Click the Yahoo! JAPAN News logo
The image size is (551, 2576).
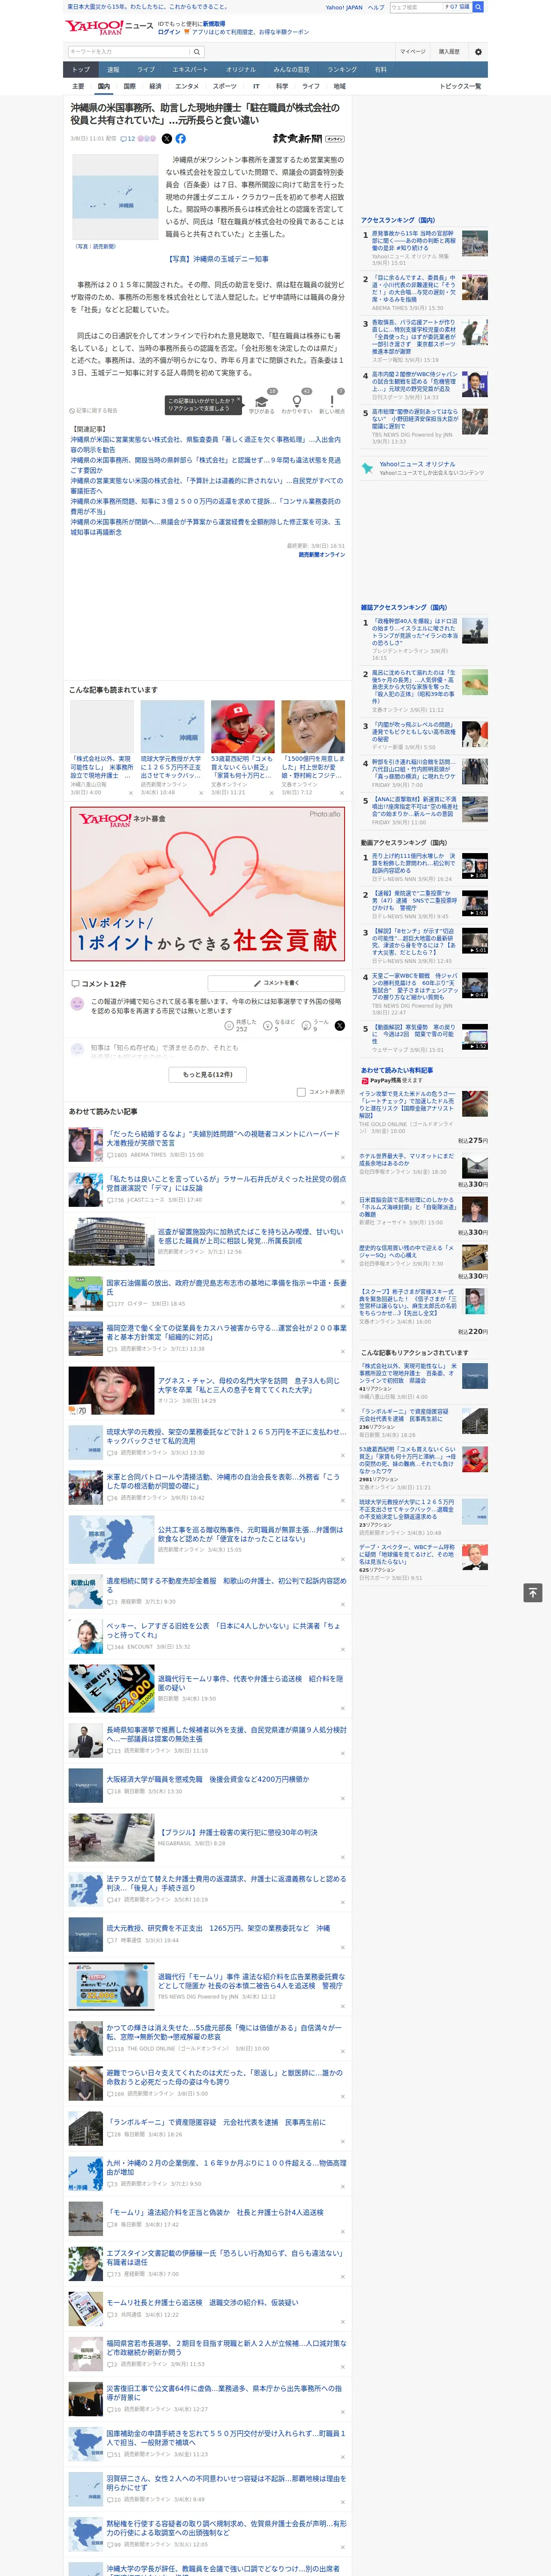point(110,27)
